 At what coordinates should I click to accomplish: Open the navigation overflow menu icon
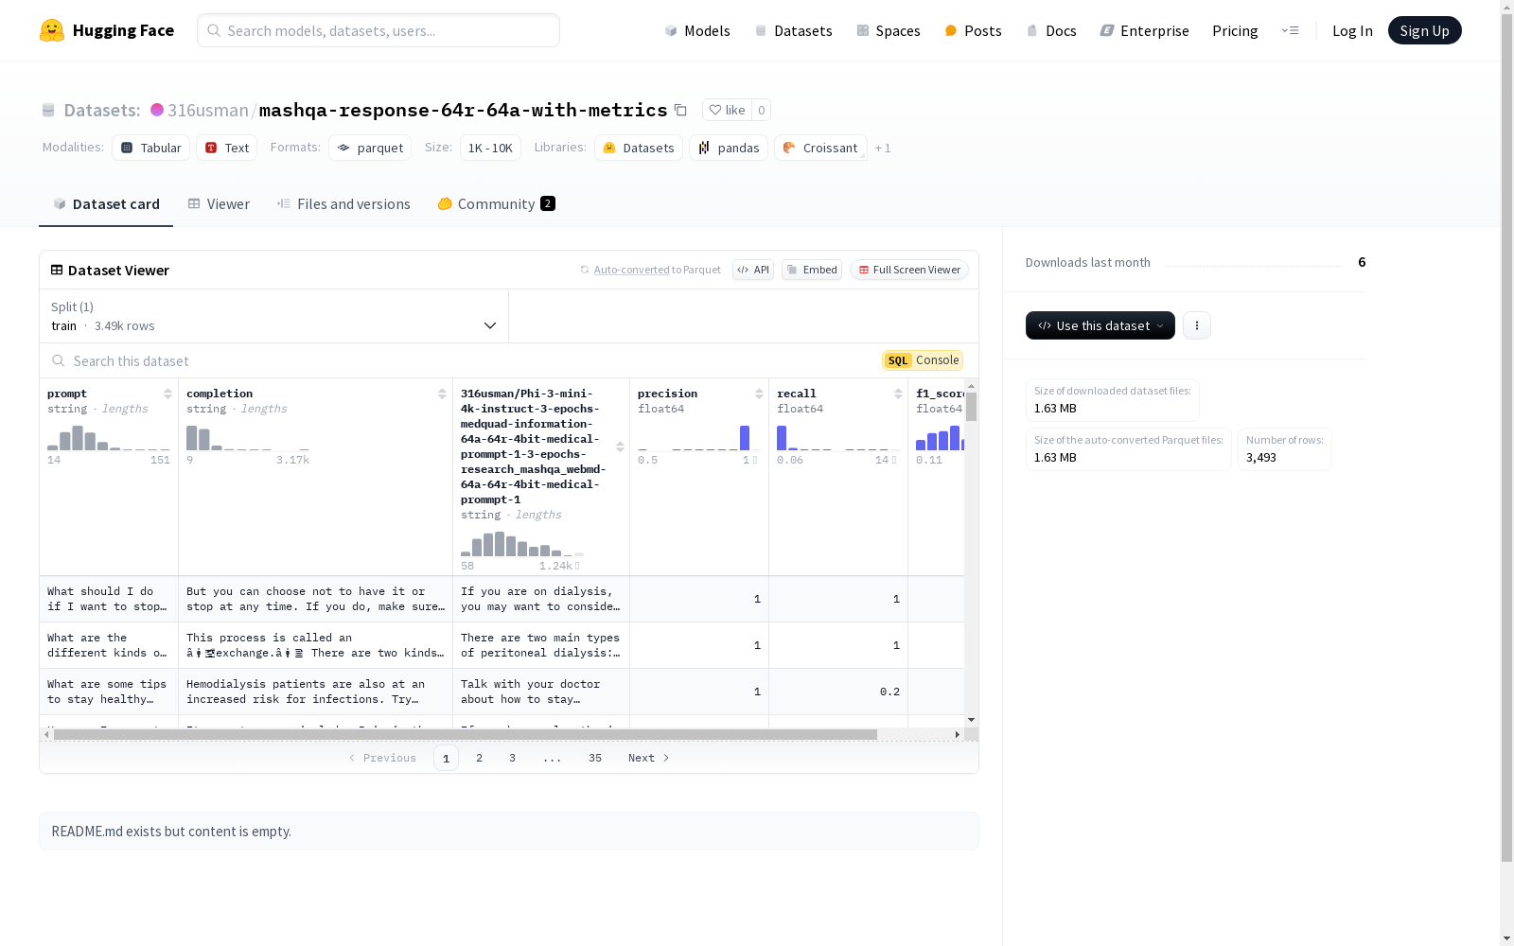(x=1290, y=30)
